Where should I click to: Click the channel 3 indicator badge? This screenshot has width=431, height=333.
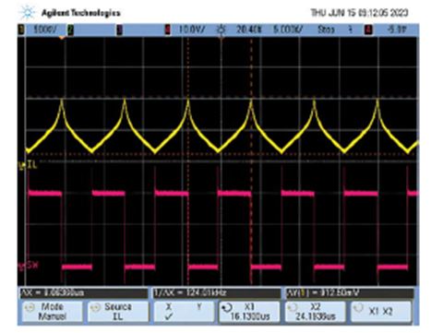coord(119,30)
